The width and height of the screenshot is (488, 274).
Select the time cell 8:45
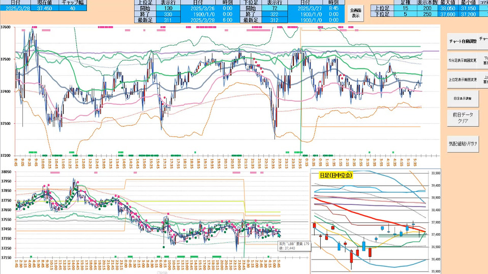(333, 9)
